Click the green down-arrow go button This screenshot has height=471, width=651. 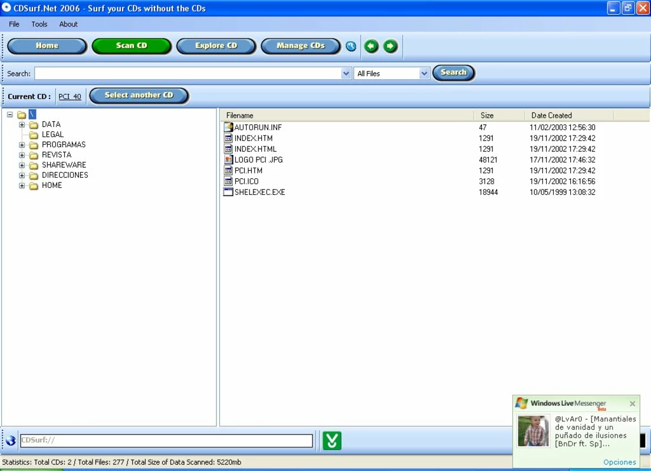tap(332, 440)
